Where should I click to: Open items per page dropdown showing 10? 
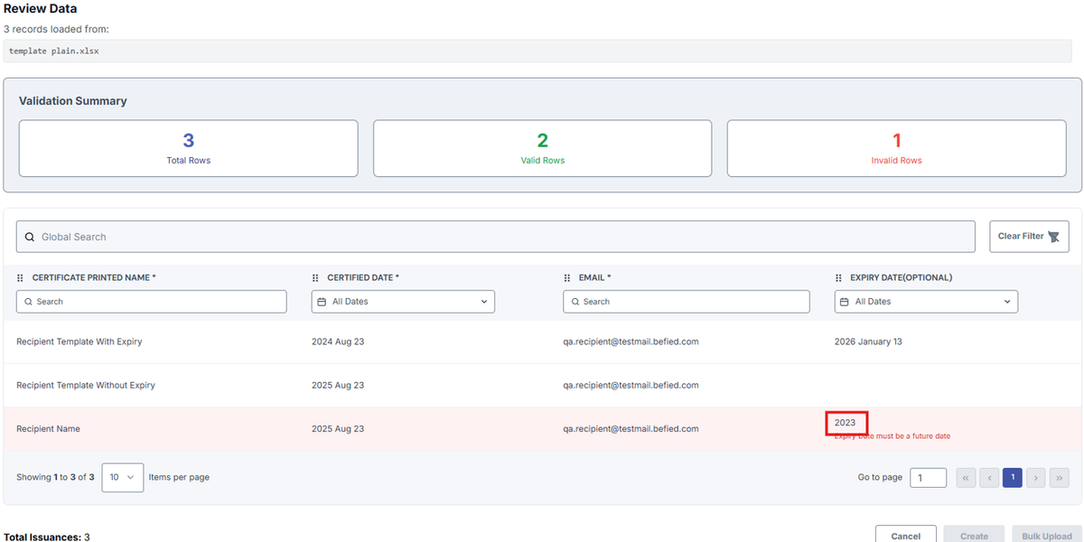123,477
